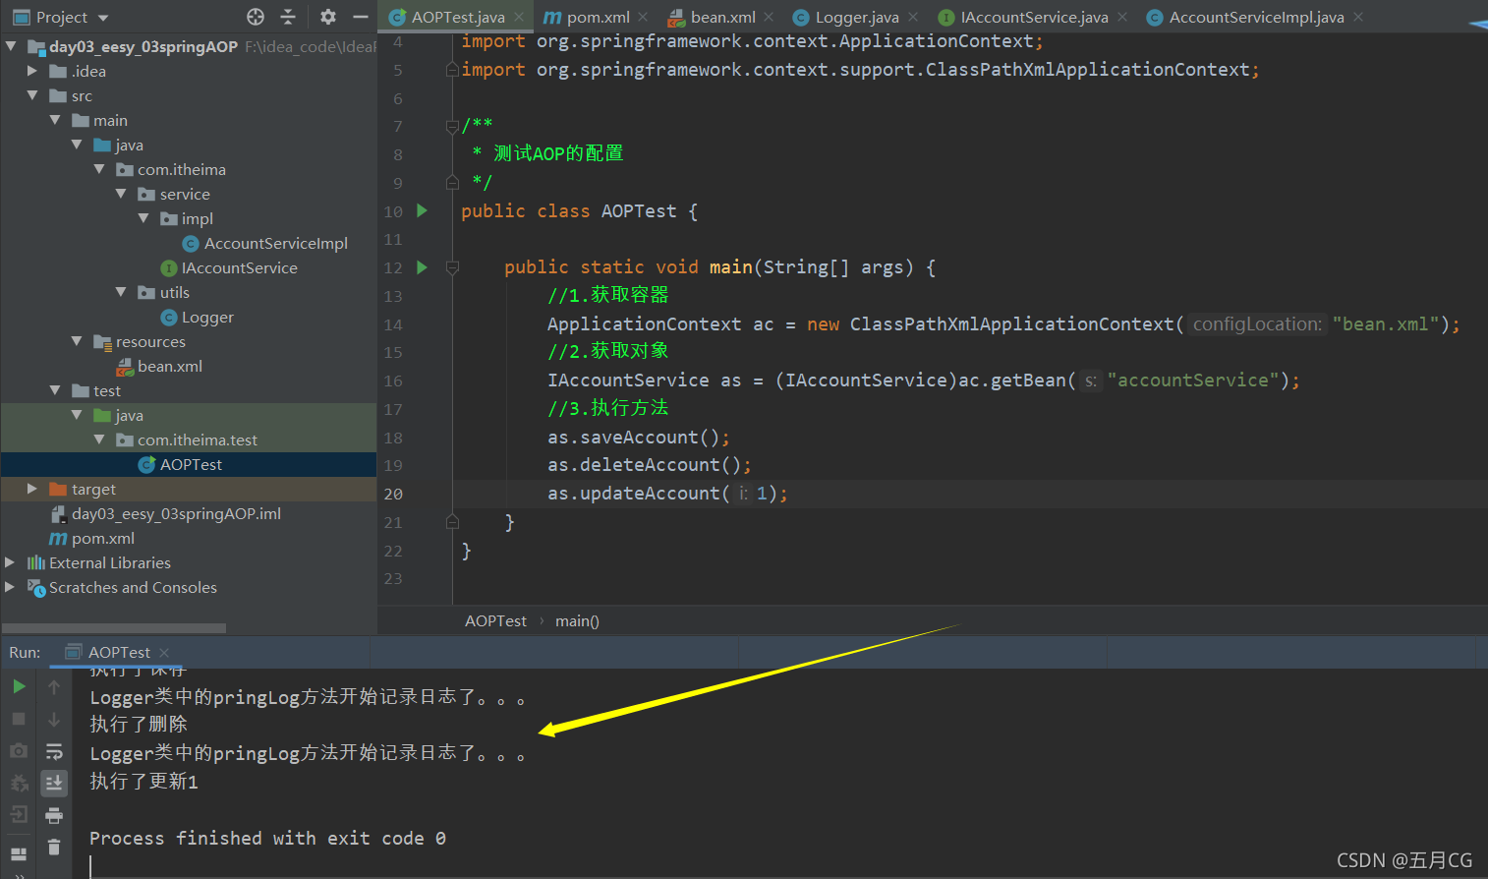The height and width of the screenshot is (879, 1488).
Task: Collapse the src folder
Action: tap(32, 95)
